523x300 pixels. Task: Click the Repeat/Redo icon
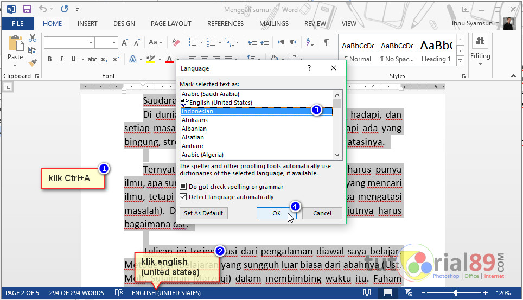click(x=64, y=9)
